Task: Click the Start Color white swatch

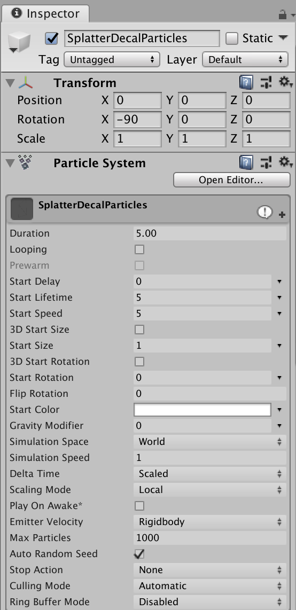Action: coord(202,410)
